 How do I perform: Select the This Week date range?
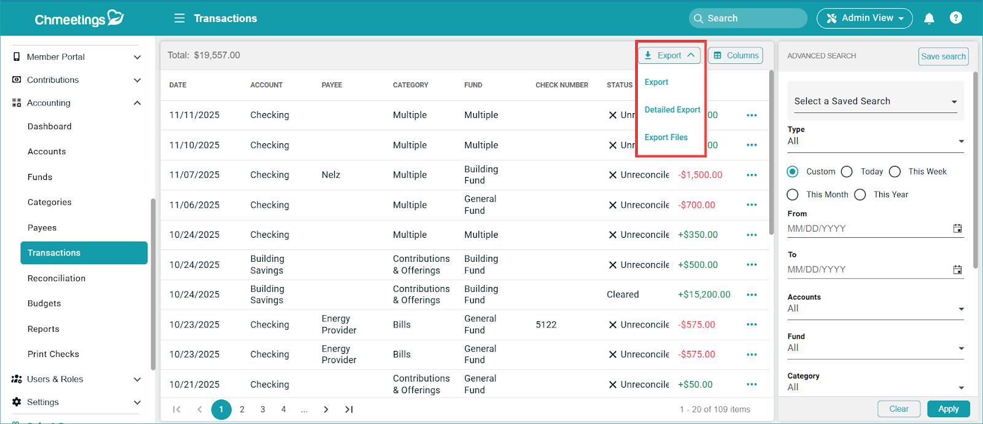pos(895,171)
